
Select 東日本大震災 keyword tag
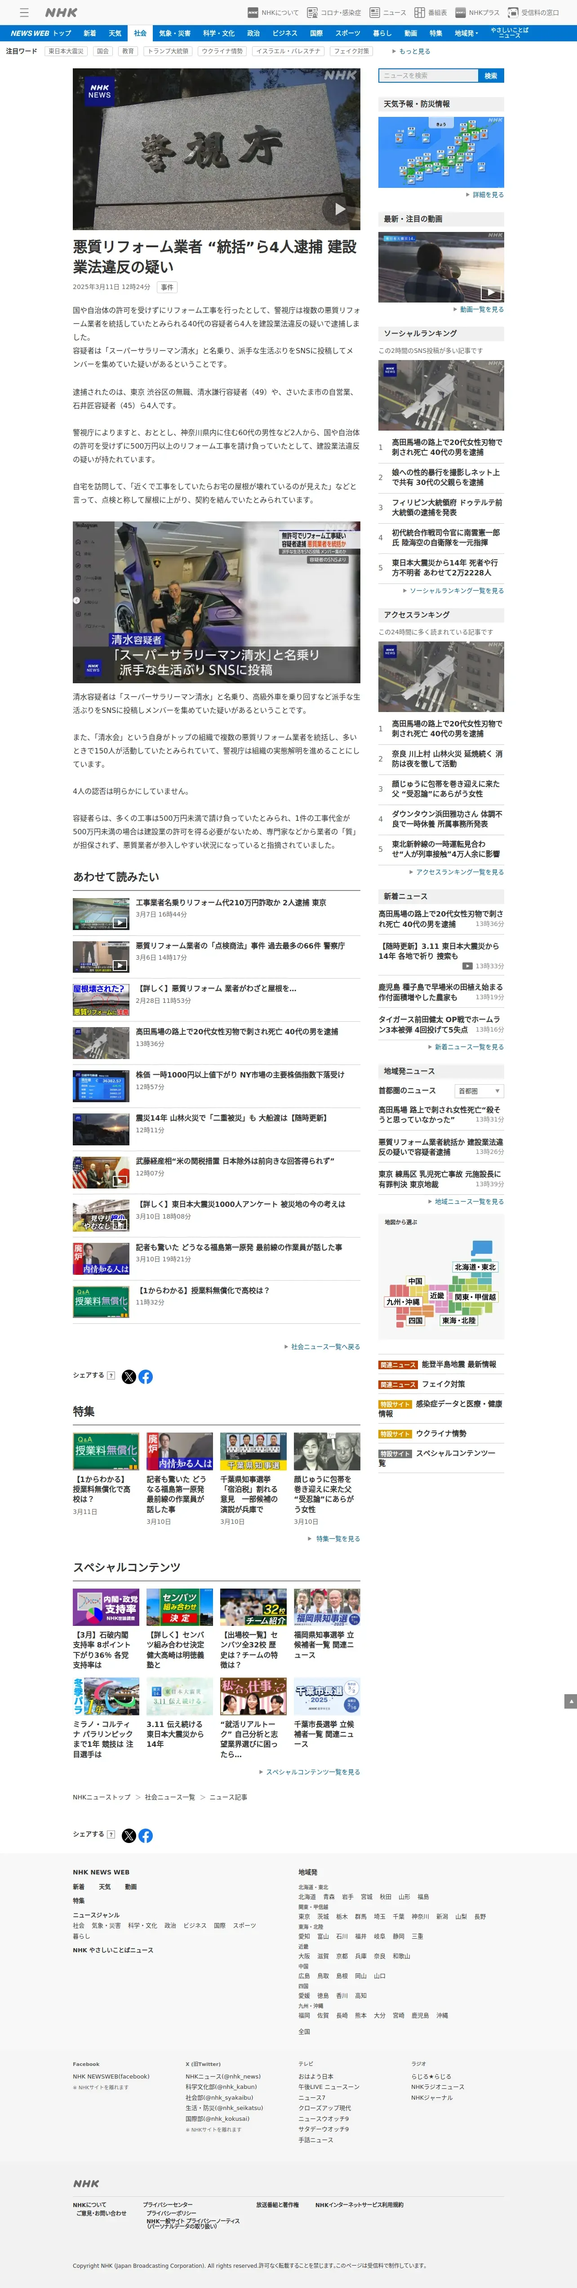[66, 52]
